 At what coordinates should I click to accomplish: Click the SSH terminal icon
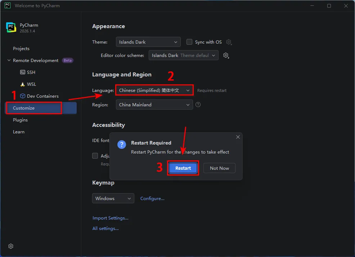(23, 72)
